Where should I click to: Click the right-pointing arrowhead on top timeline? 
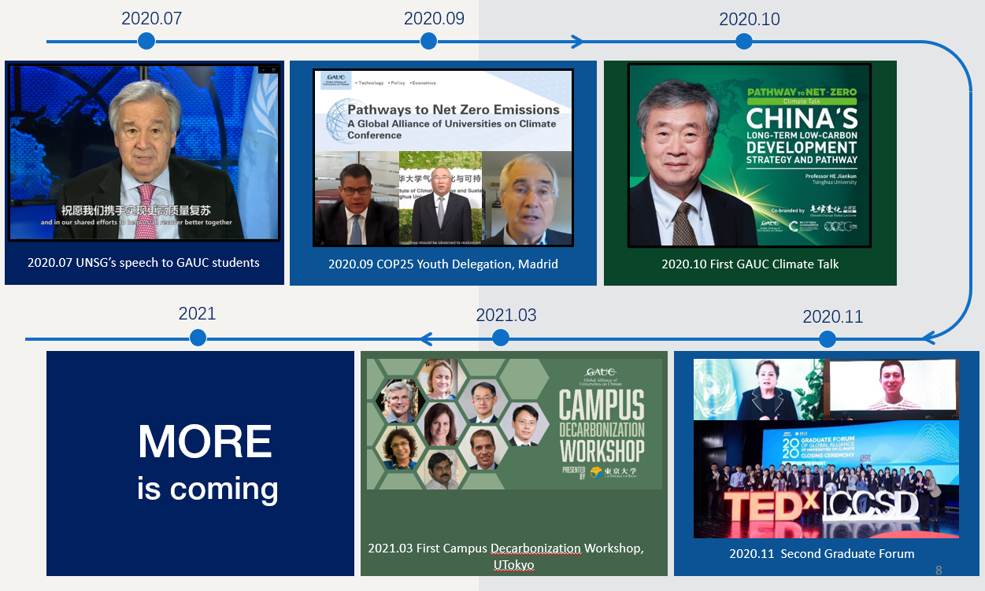[577, 41]
